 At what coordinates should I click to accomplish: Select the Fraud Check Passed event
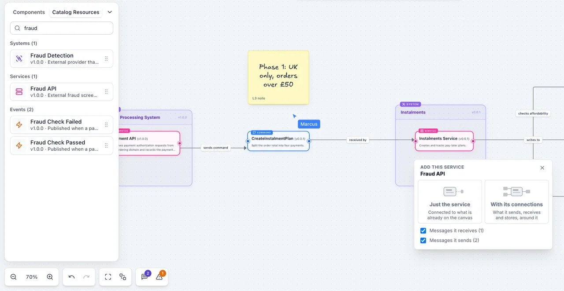(x=62, y=145)
